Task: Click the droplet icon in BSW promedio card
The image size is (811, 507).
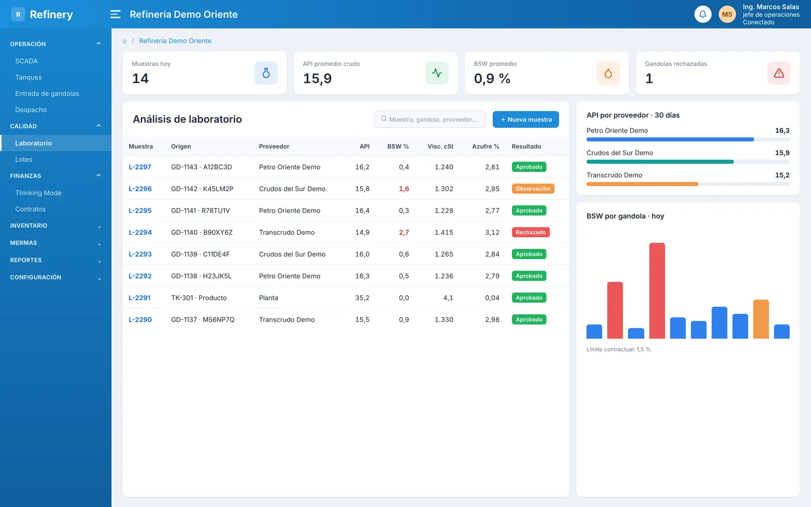Action: pos(608,73)
